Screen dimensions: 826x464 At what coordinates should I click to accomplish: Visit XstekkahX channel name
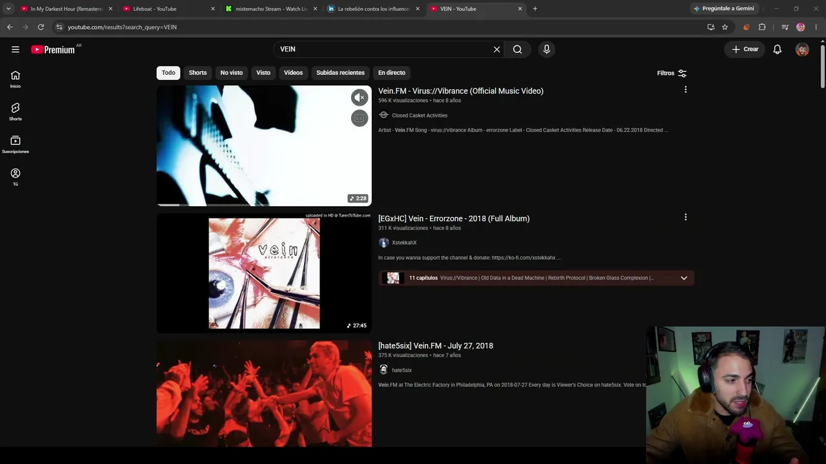[404, 243]
